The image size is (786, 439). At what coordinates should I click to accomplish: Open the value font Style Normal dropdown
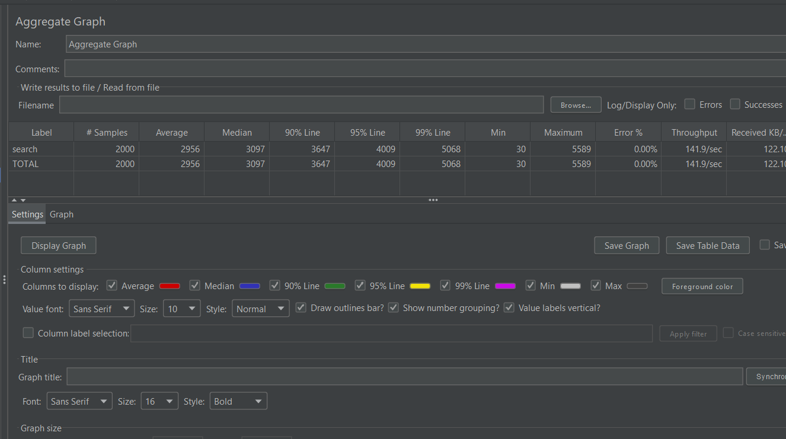tap(261, 309)
